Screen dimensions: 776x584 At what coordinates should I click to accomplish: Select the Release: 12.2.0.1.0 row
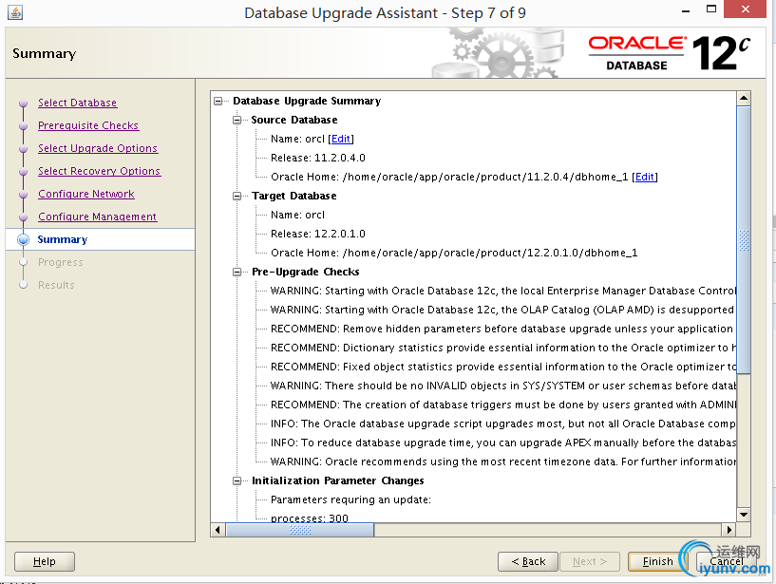coord(318,235)
